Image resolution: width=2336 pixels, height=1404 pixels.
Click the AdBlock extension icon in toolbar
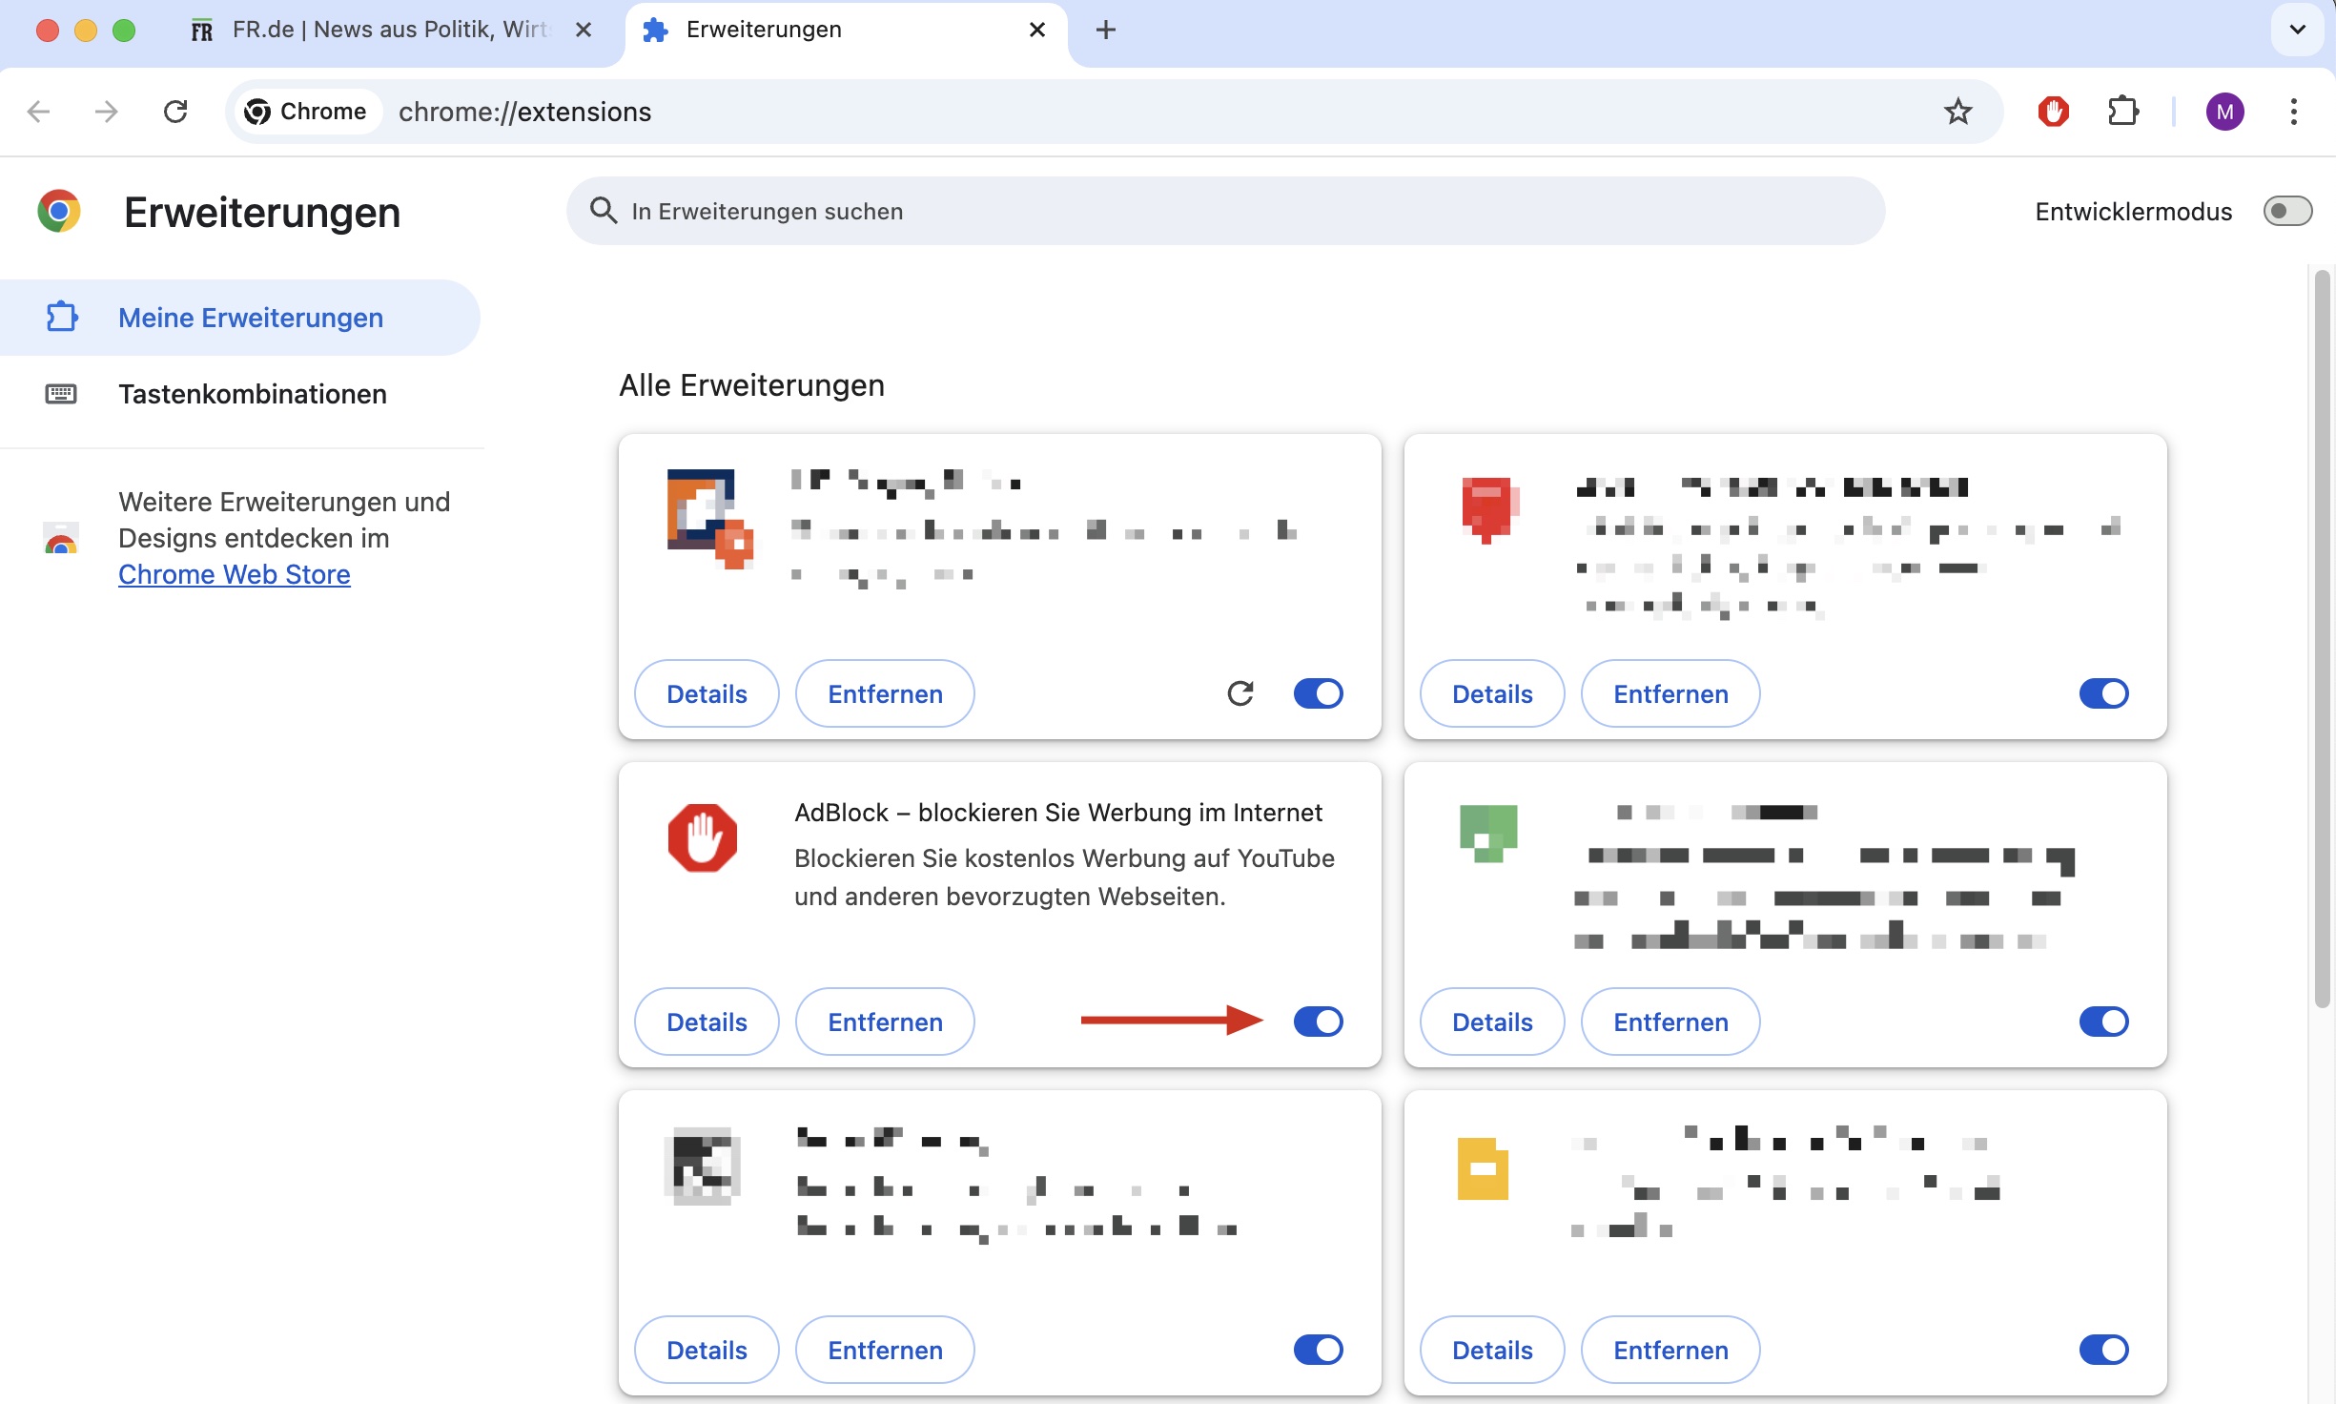pos(2053,112)
